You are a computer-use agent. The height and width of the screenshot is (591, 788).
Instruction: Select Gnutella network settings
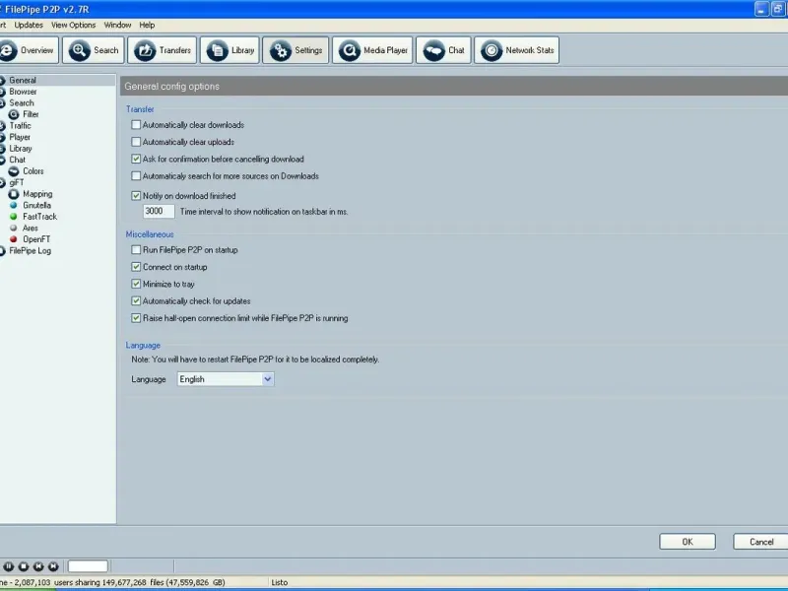coord(36,205)
